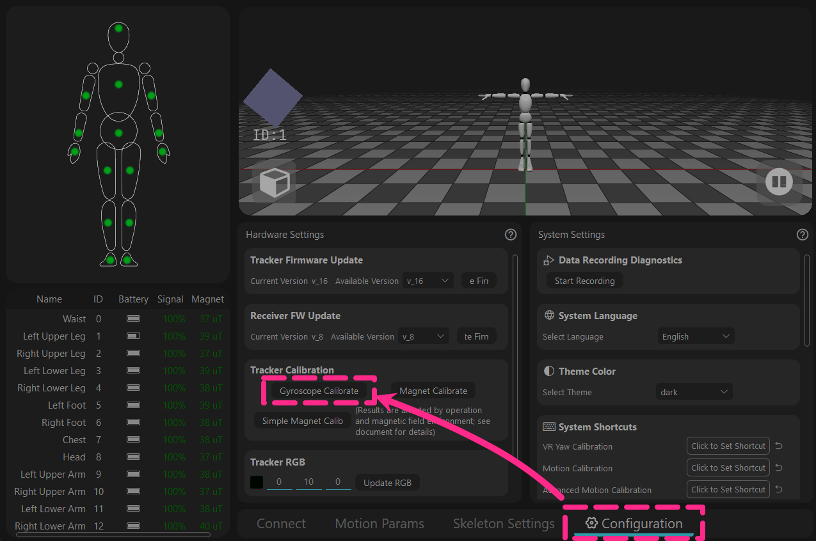The width and height of the screenshot is (816, 541).
Task: Pause the 3D preview with the pause button
Action: pos(779,182)
